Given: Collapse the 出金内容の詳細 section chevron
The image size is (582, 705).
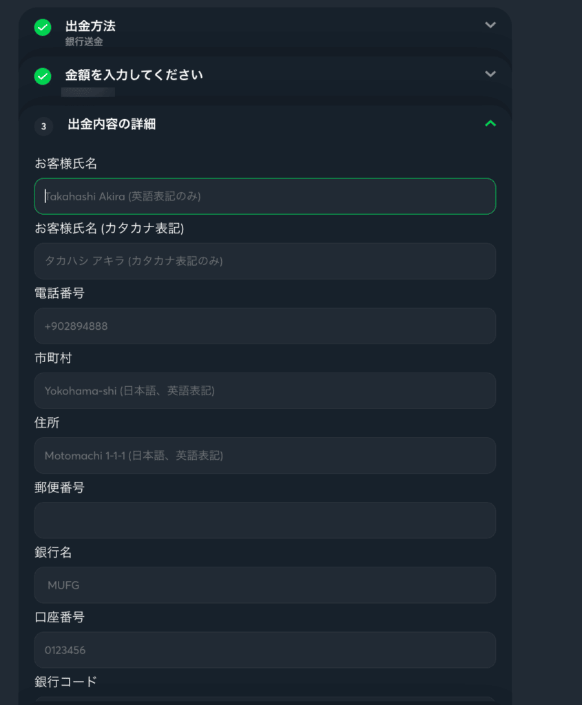Looking at the screenshot, I should point(490,123).
